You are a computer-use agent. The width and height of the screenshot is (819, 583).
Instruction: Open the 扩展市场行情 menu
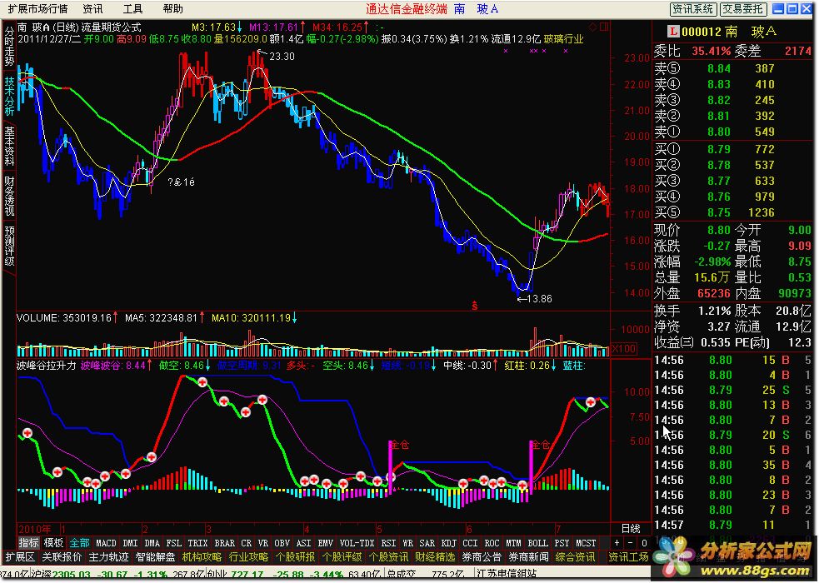point(37,9)
